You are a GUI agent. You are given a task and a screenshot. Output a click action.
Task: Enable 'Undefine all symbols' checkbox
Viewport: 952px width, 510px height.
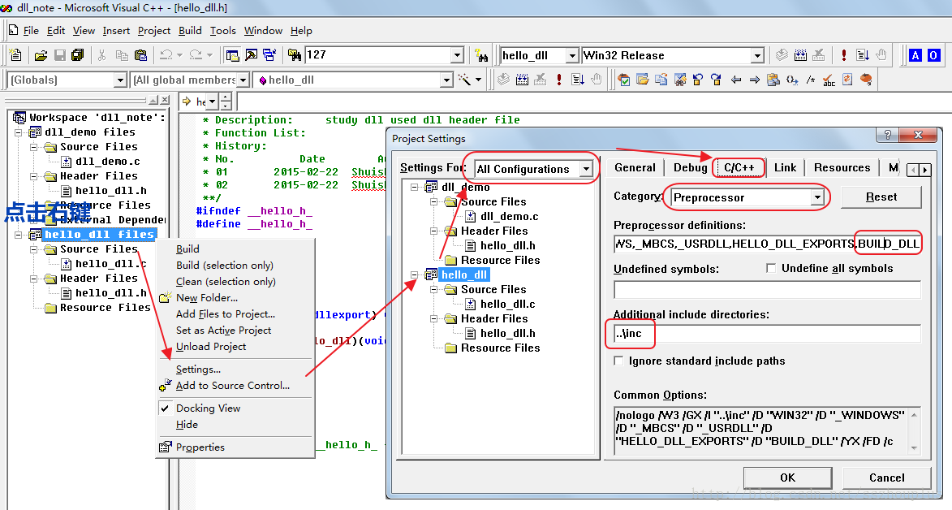[771, 268]
